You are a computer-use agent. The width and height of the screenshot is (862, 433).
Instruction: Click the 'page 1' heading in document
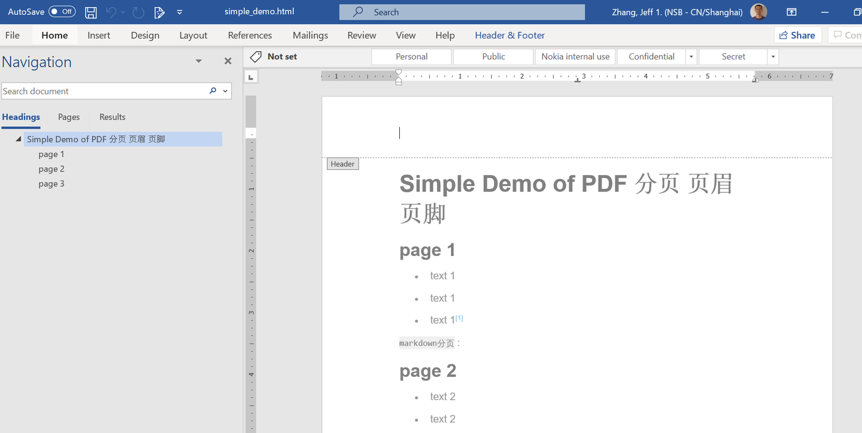[427, 250]
